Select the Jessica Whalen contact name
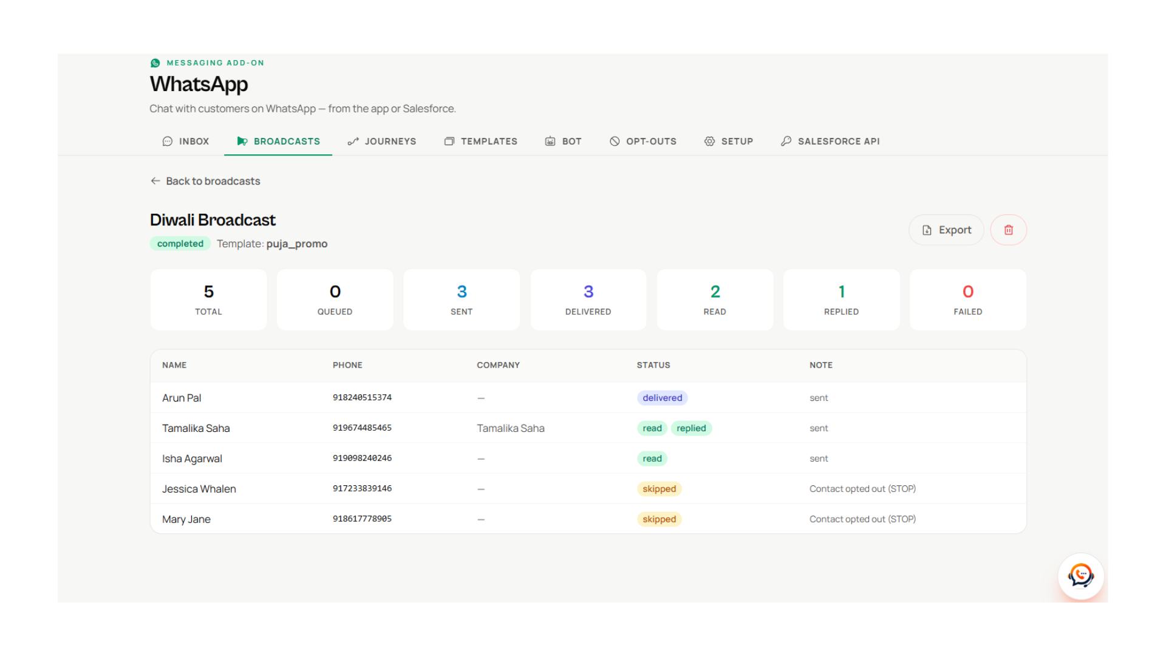 [x=199, y=489]
